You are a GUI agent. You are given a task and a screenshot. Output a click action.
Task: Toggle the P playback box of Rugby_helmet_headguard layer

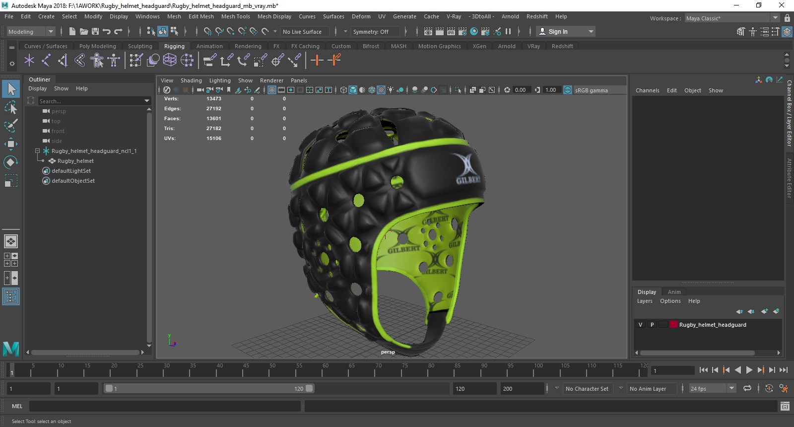pyautogui.click(x=652, y=325)
